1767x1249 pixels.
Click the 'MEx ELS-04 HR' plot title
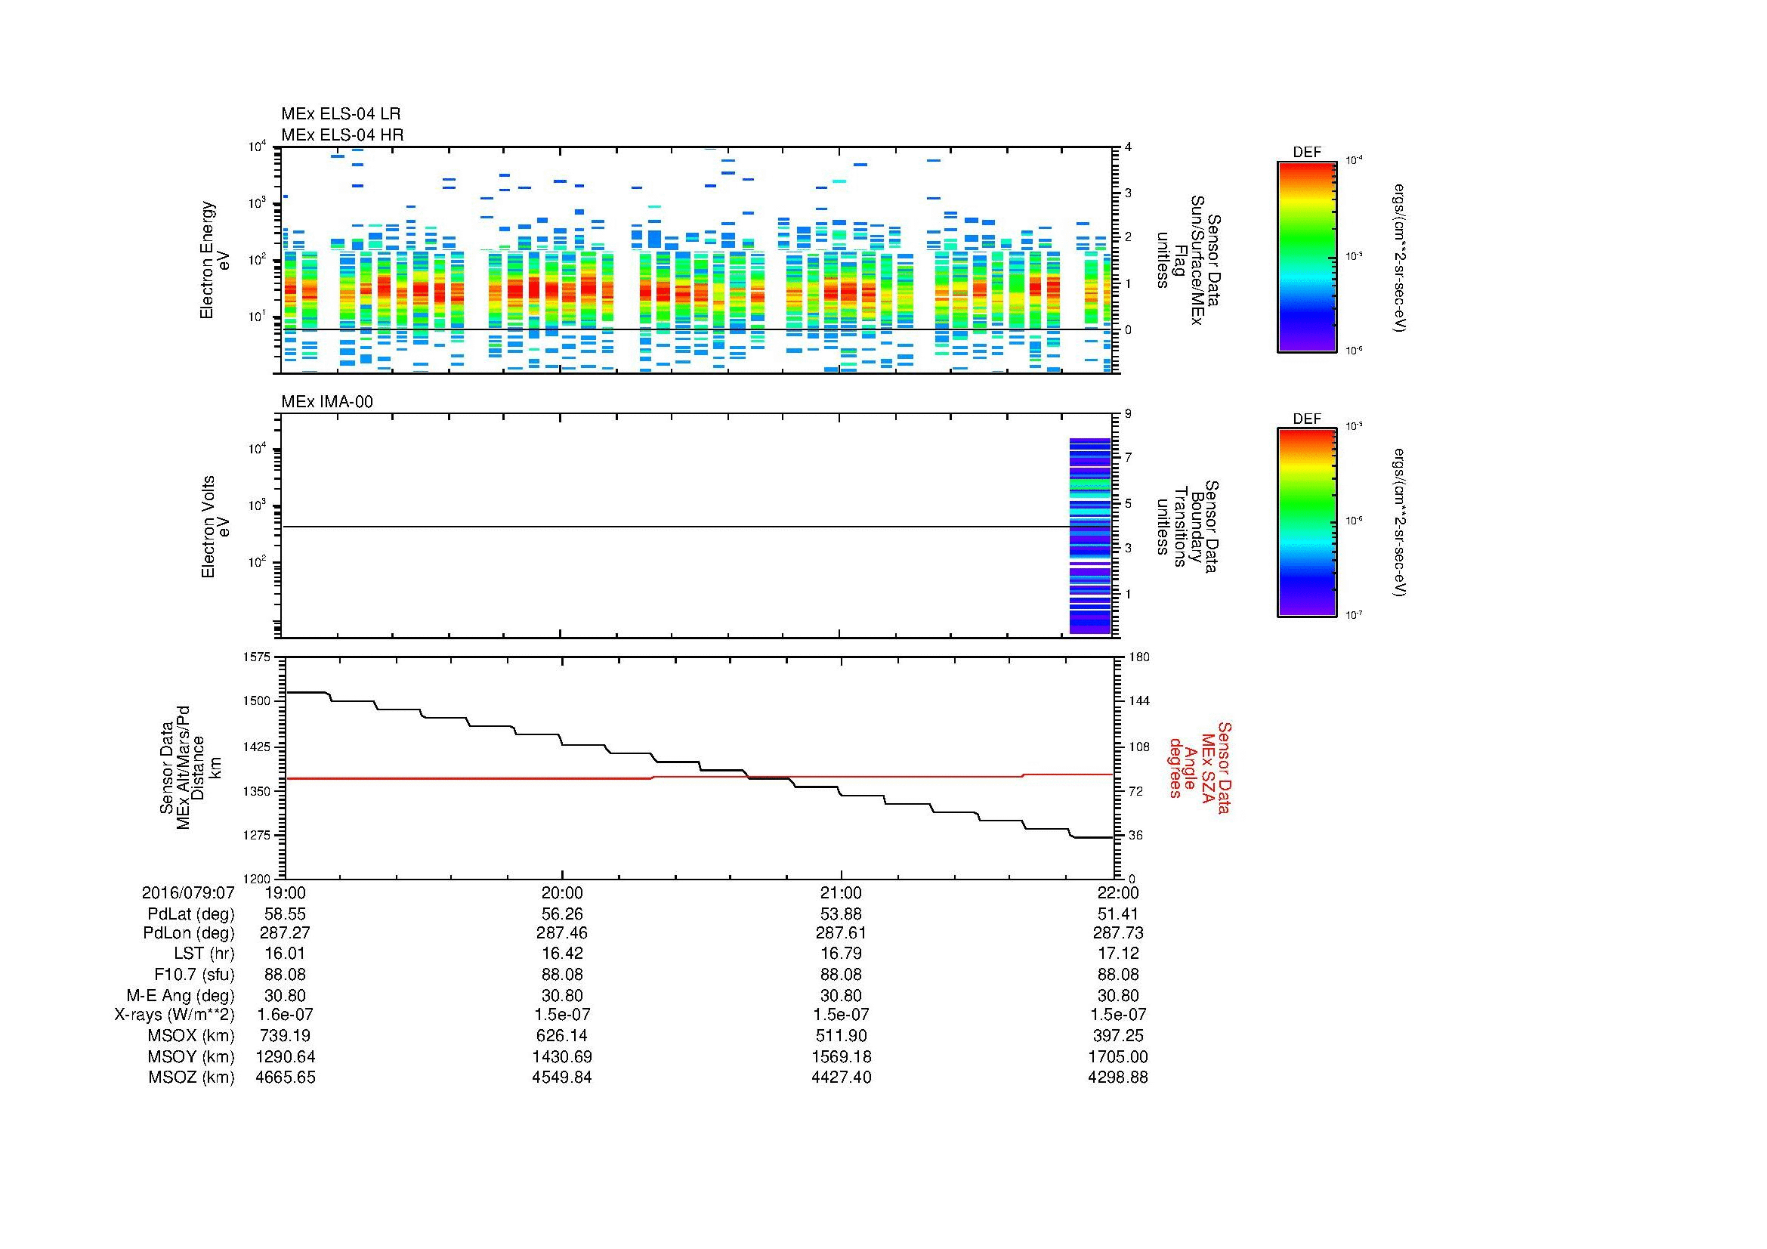pyautogui.click(x=342, y=134)
